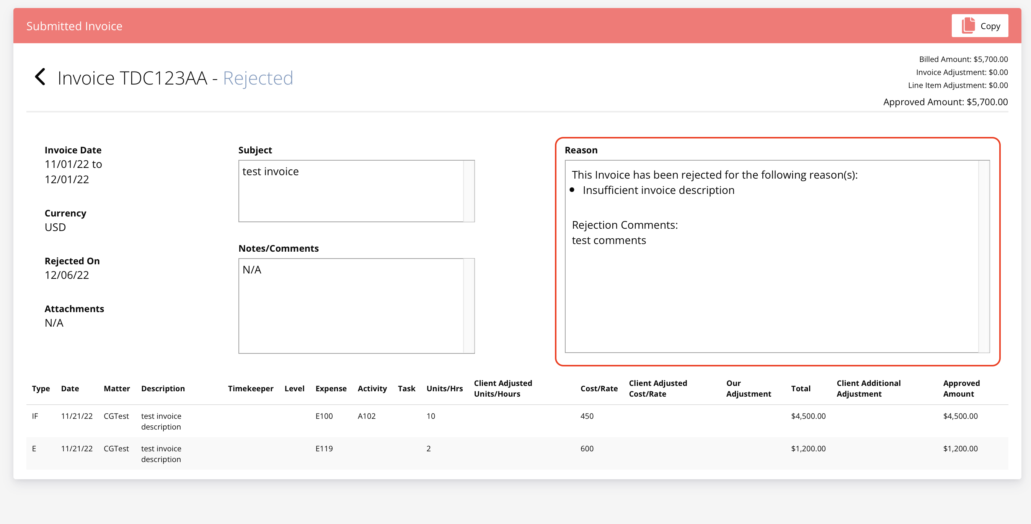Click the Level column header
1031x524 pixels.
point(294,388)
